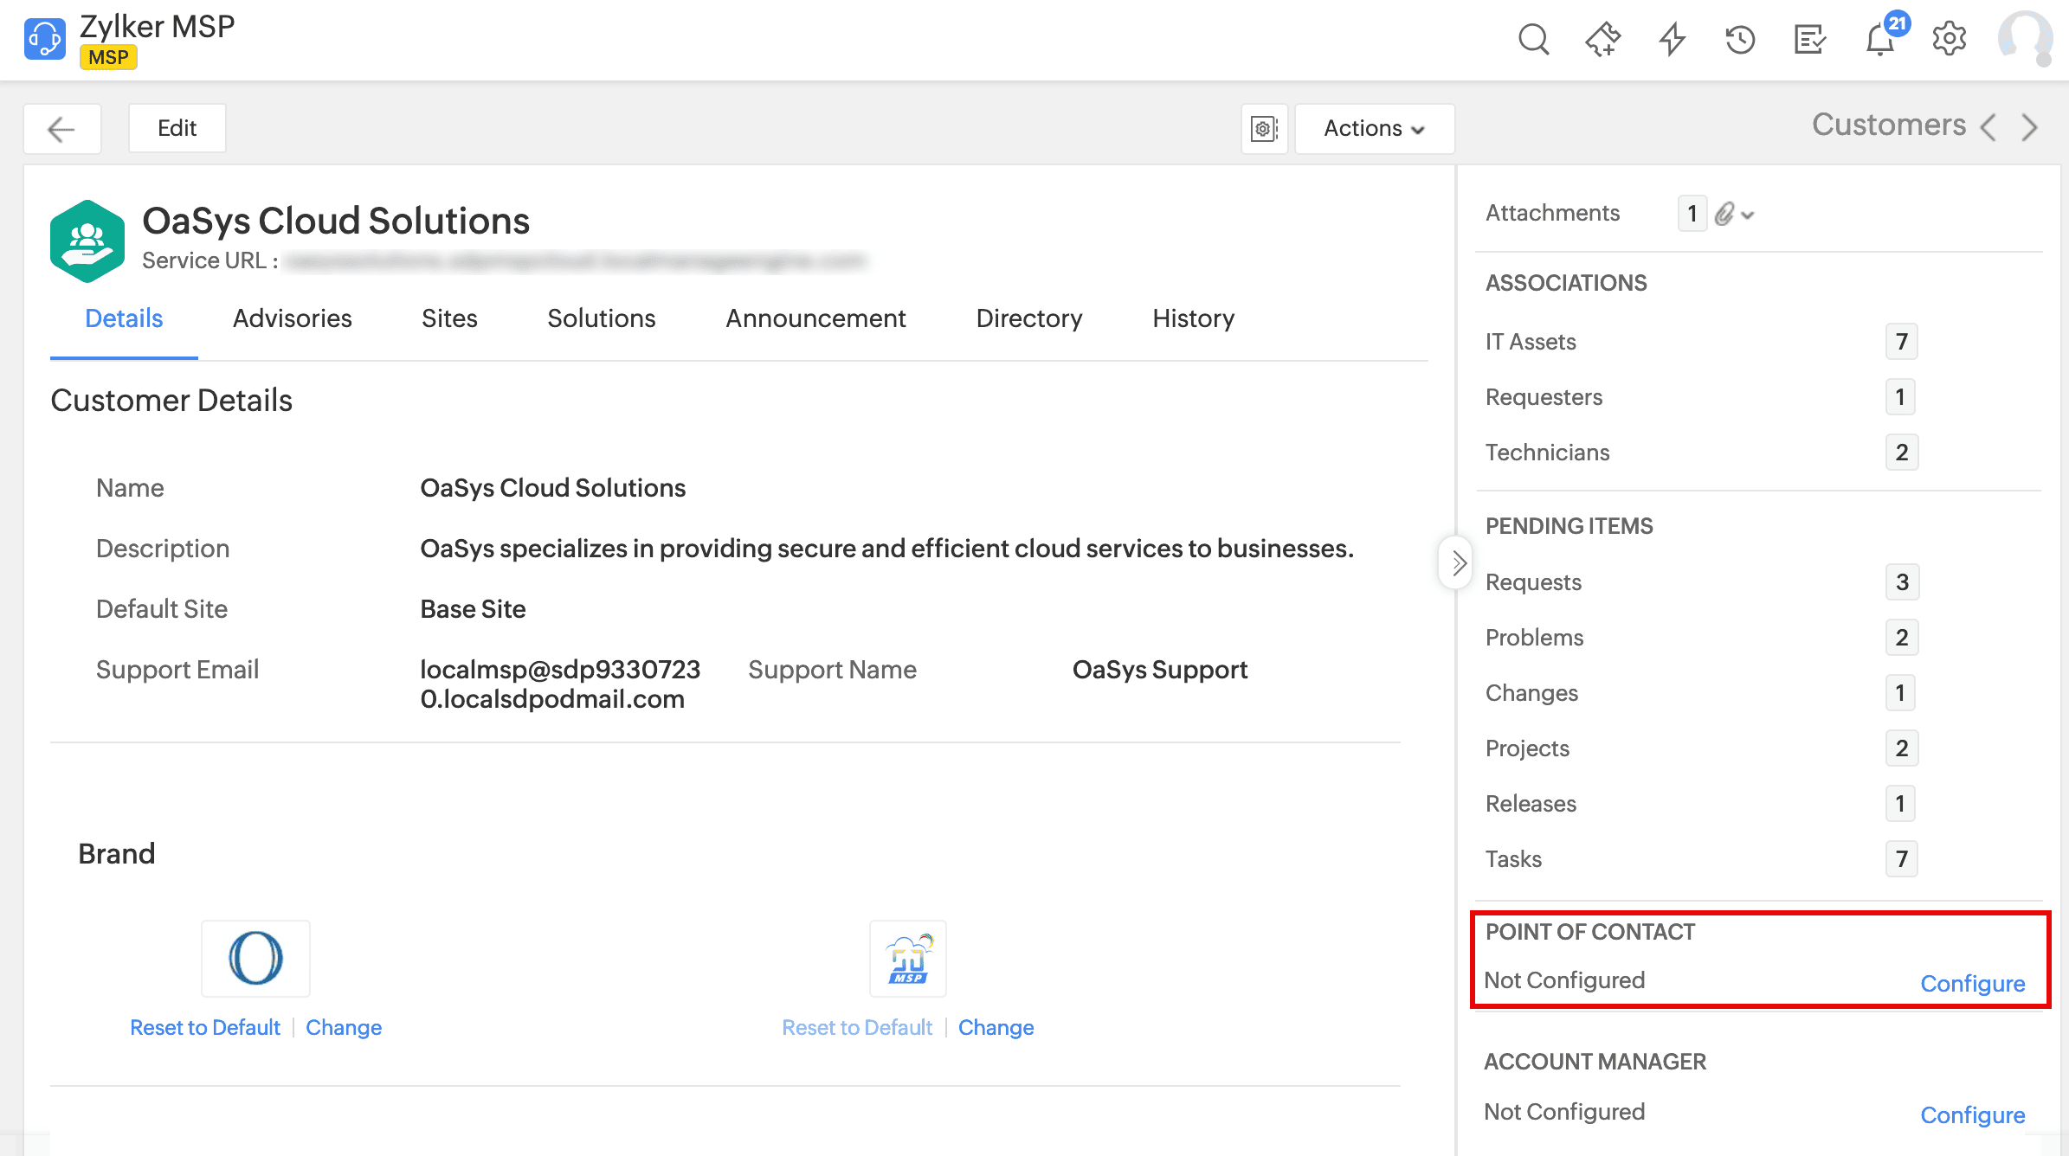The width and height of the screenshot is (2069, 1156).
Task: Go to next customer arrow
Action: point(2030,127)
